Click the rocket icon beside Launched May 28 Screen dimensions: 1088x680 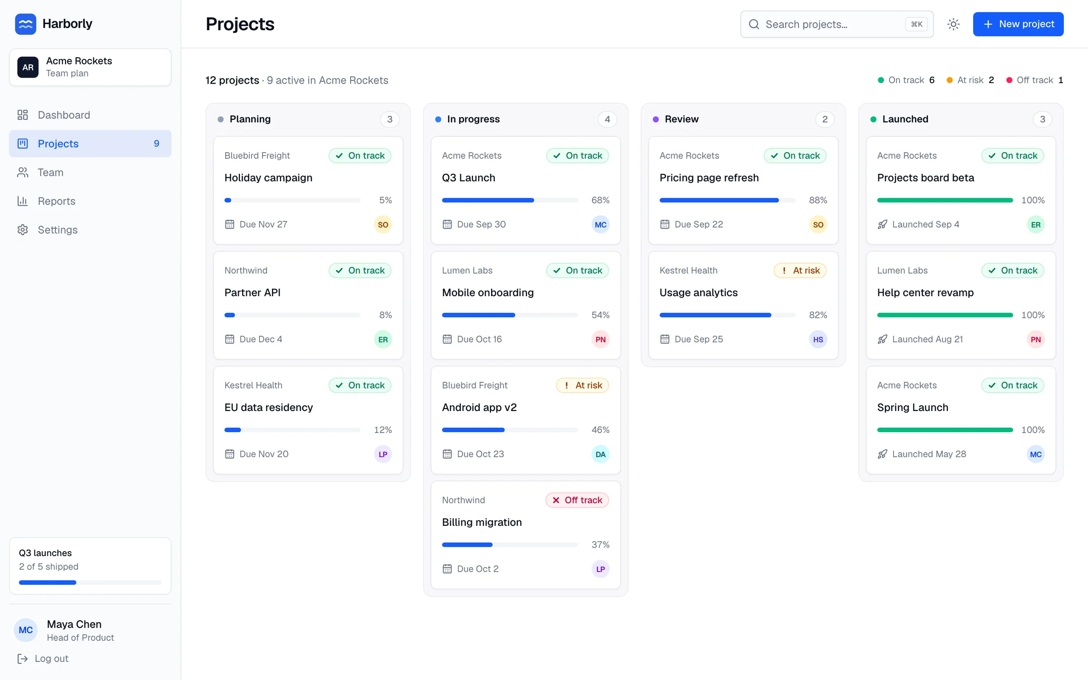click(x=882, y=454)
